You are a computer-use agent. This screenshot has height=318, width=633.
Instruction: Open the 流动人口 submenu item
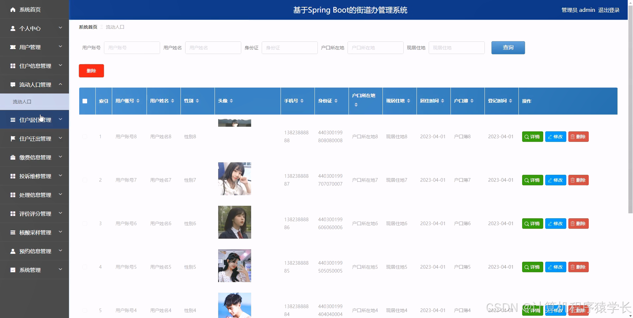tap(22, 101)
